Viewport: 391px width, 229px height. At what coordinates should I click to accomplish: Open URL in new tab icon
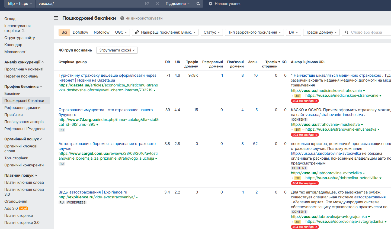pos(147,4)
